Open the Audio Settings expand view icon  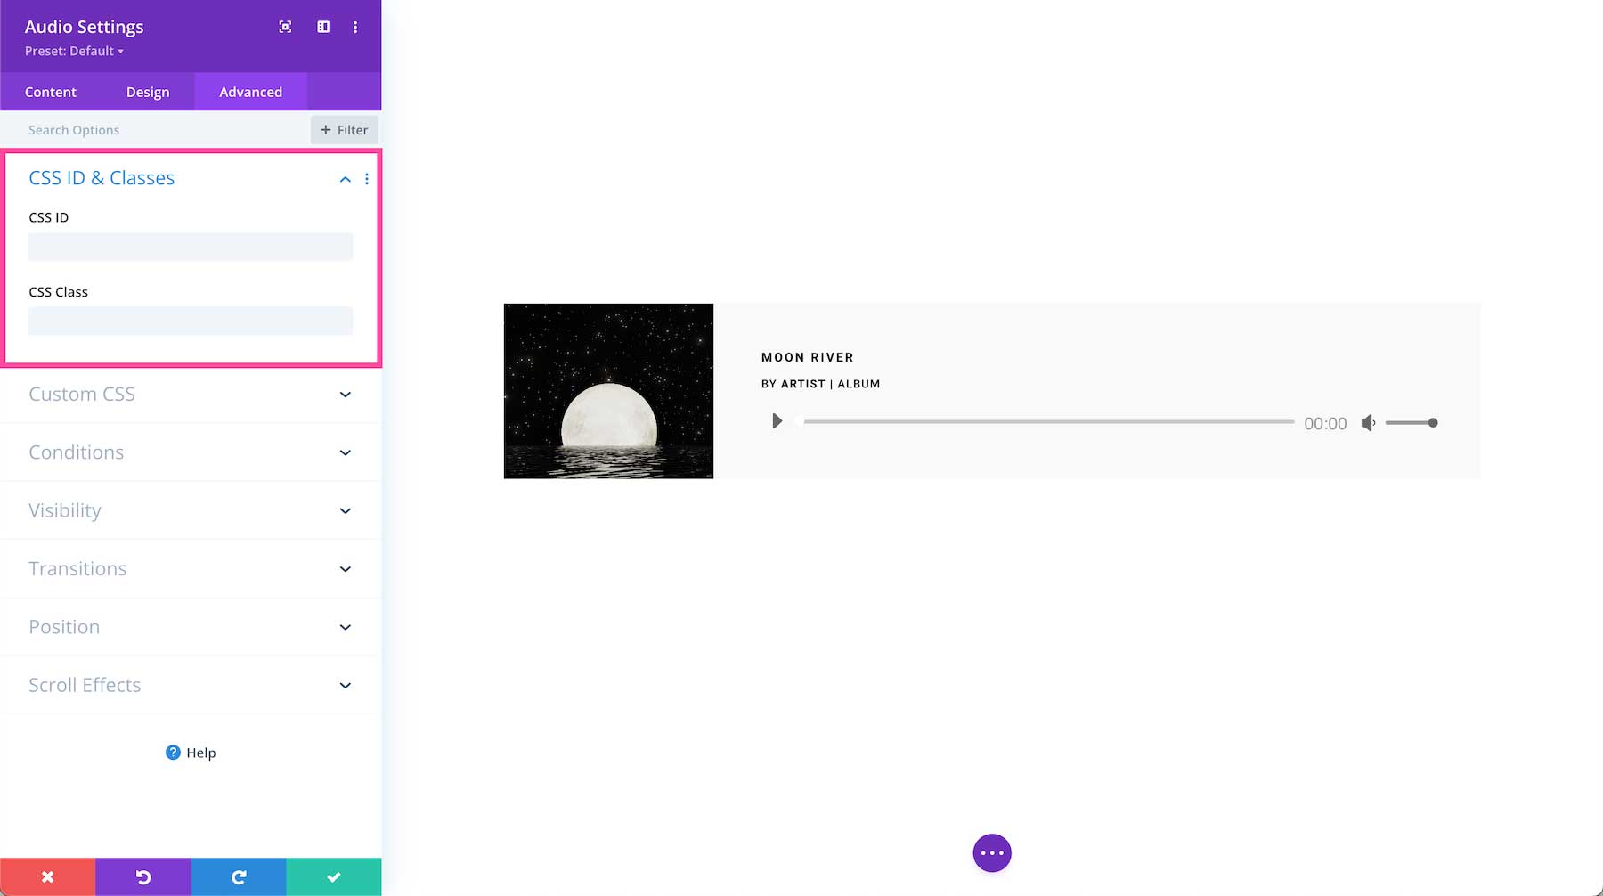284,27
